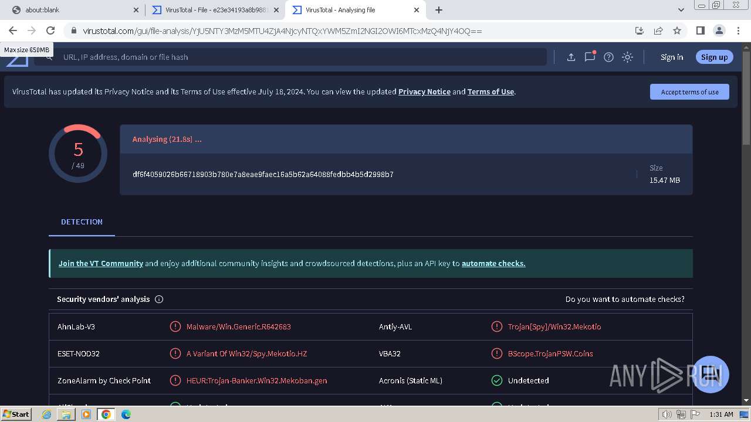Click the browser Back arrow
This screenshot has height=422, width=751.
(13, 30)
